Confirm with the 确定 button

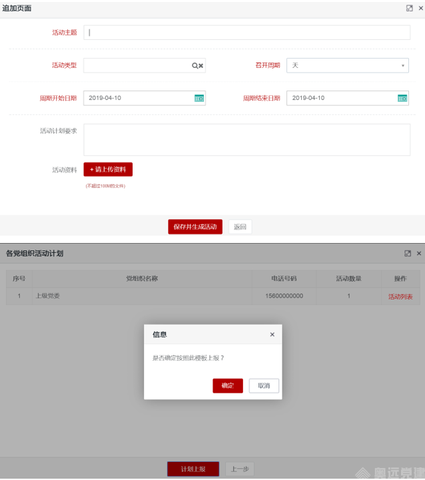pos(228,385)
